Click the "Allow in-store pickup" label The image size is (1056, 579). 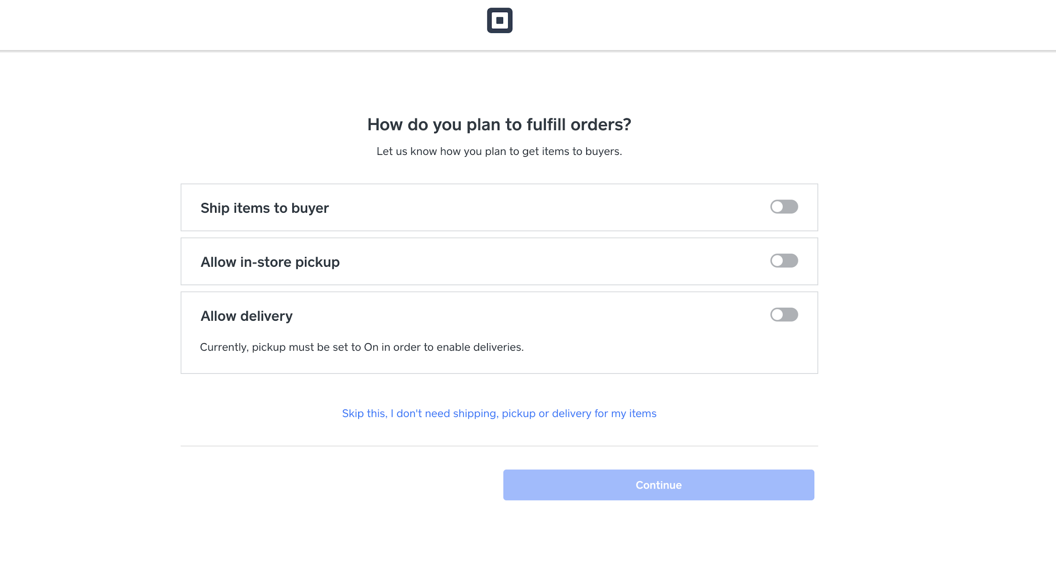pos(270,262)
